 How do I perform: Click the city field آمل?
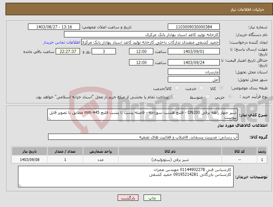pos(194,80)
